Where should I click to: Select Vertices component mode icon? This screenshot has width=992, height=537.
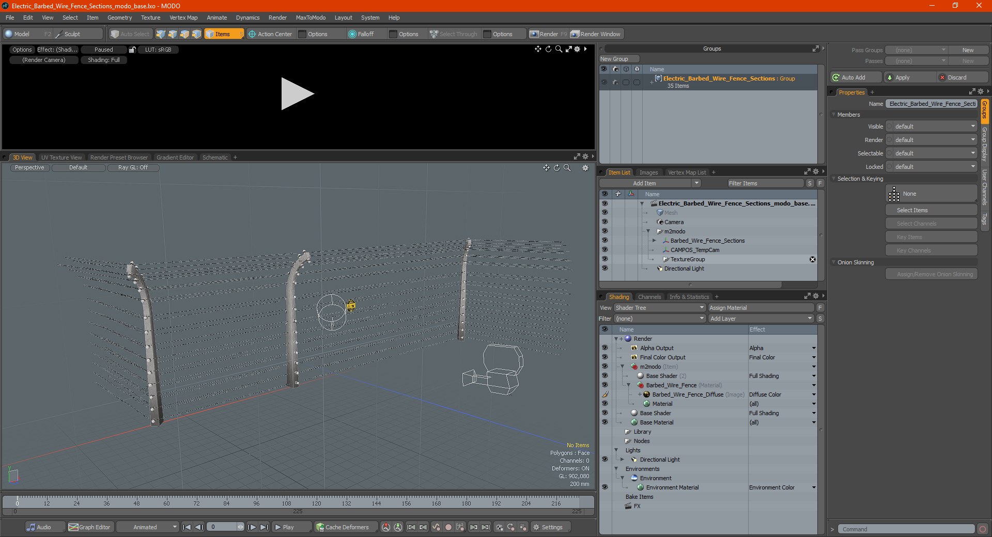(161, 34)
